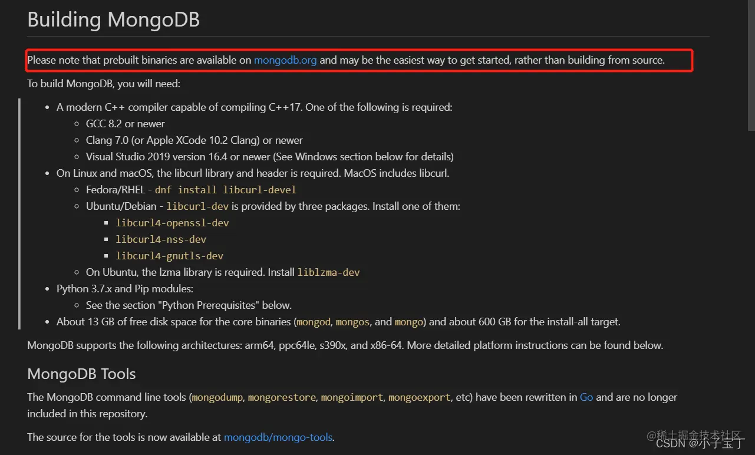Click the Building MongoDB heading

114,19
